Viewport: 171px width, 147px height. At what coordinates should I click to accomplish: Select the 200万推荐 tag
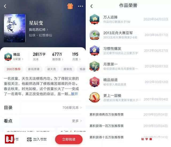pos(14,69)
